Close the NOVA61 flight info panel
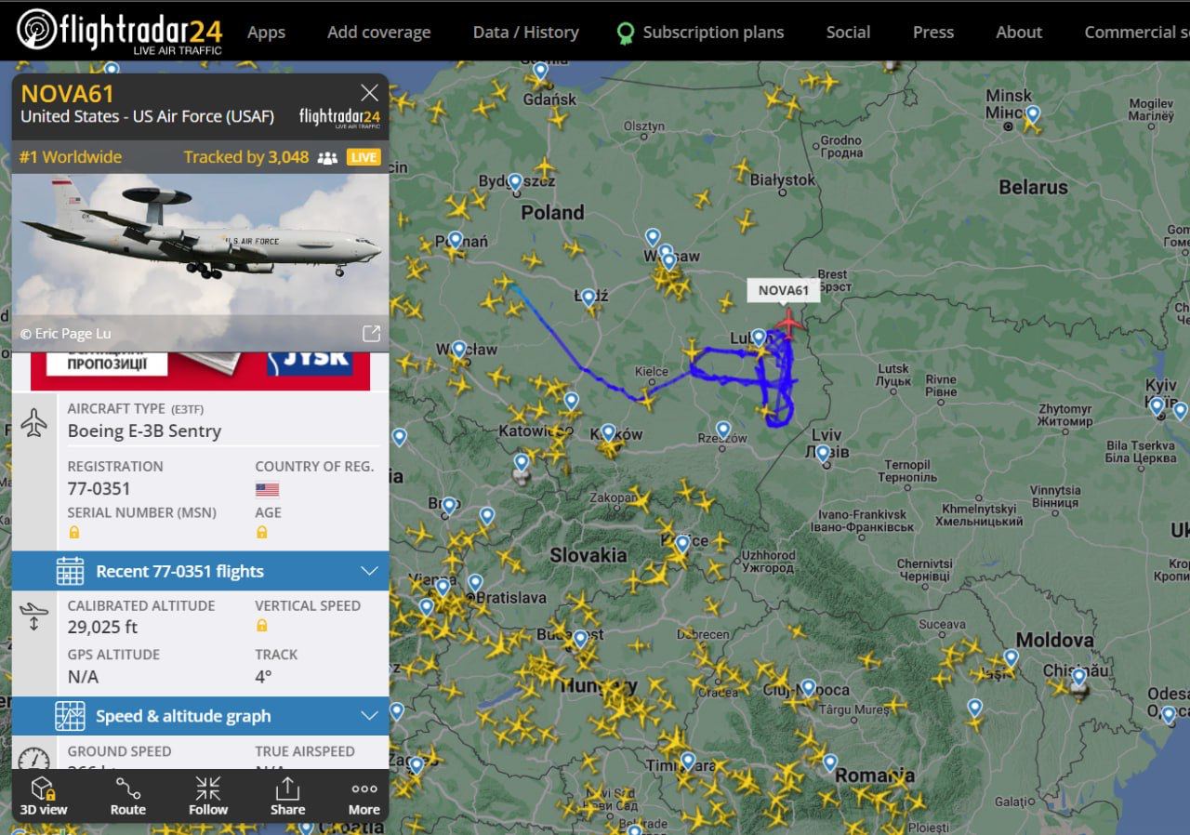 (369, 93)
